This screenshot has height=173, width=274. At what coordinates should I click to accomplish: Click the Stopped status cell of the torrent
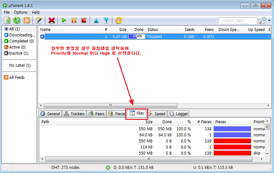coord(155,37)
